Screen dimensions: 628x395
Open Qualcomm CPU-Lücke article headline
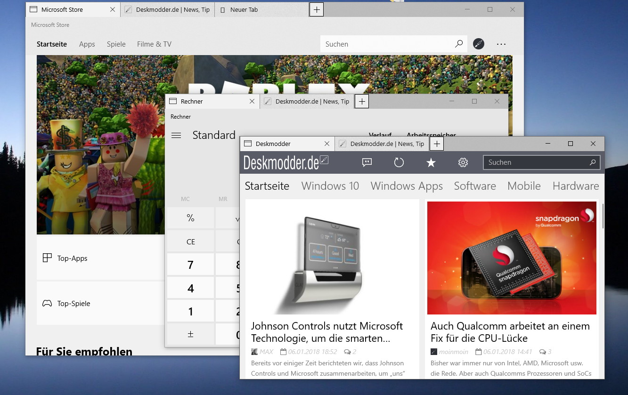510,332
